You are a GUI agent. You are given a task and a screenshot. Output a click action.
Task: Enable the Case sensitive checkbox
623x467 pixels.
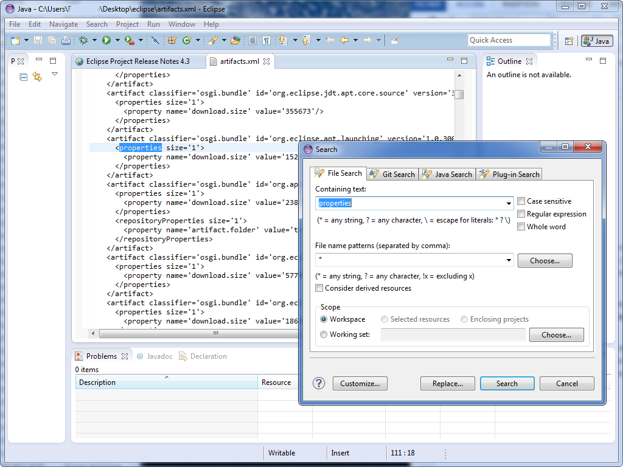[x=521, y=201]
